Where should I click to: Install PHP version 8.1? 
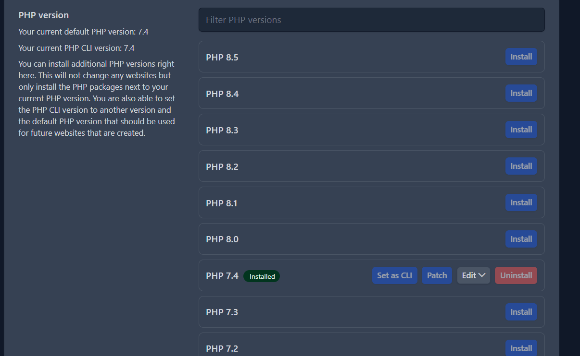point(521,202)
